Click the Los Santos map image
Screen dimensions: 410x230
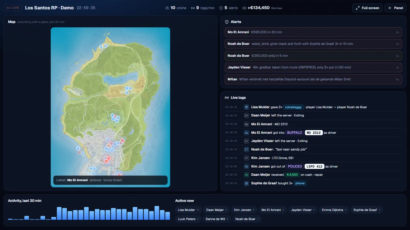[x=110, y=107]
